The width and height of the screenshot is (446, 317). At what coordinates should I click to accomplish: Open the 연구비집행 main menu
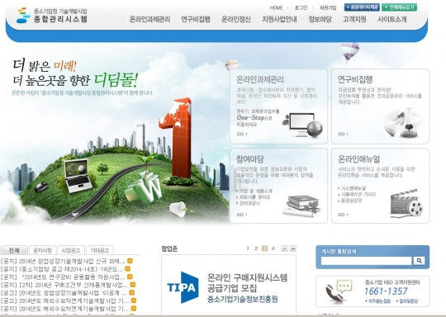(196, 19)
